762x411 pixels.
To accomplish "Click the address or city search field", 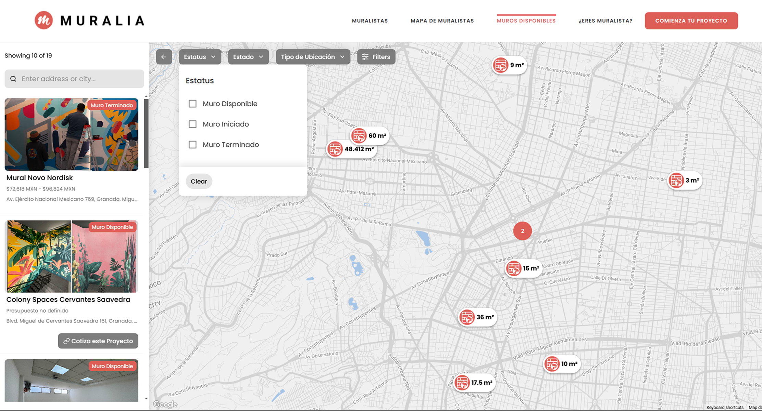I will [79, 79].
